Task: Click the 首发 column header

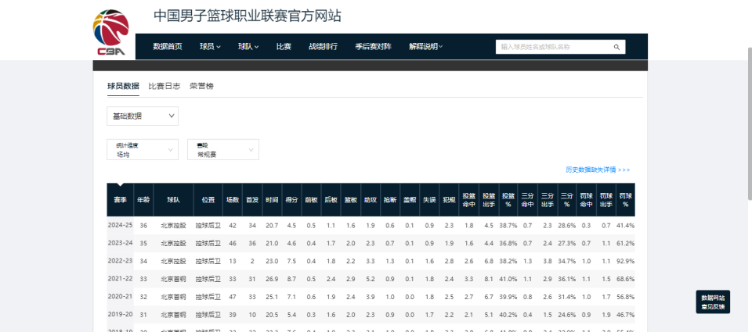Action: tap(252, 200)
